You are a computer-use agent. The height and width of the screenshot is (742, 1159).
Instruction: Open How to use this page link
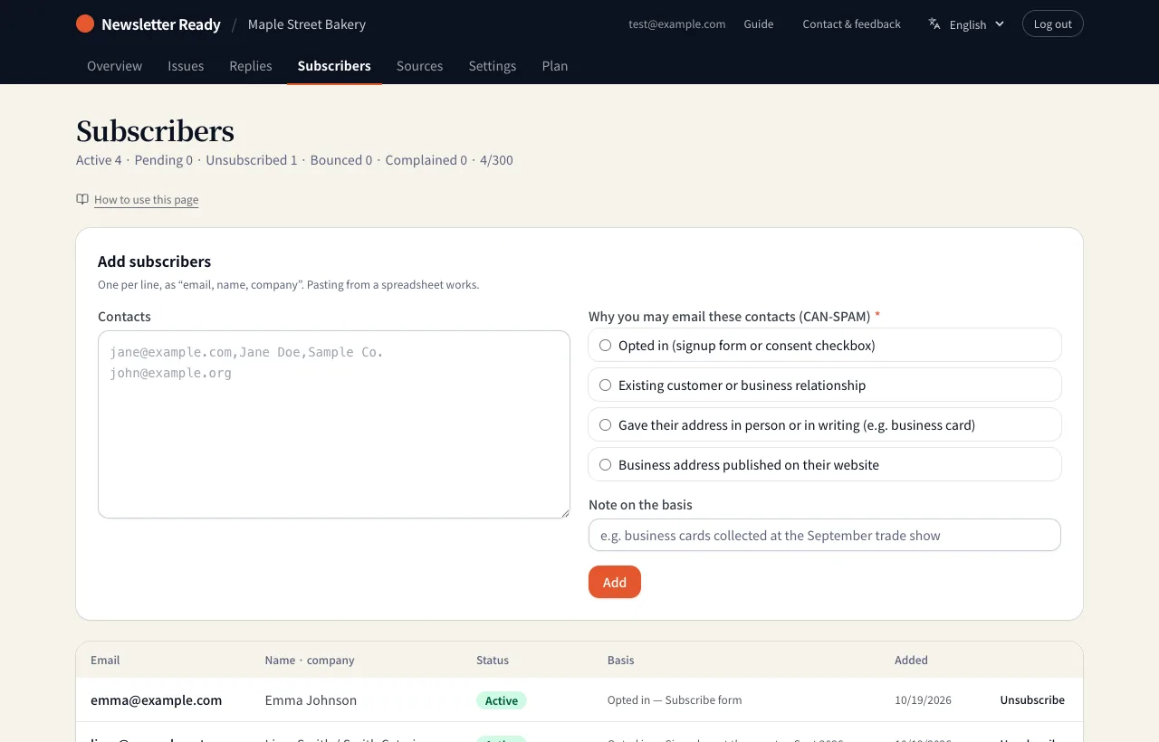tap(146, 200)
